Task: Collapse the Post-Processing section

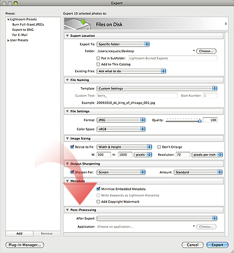Action: 67,210
